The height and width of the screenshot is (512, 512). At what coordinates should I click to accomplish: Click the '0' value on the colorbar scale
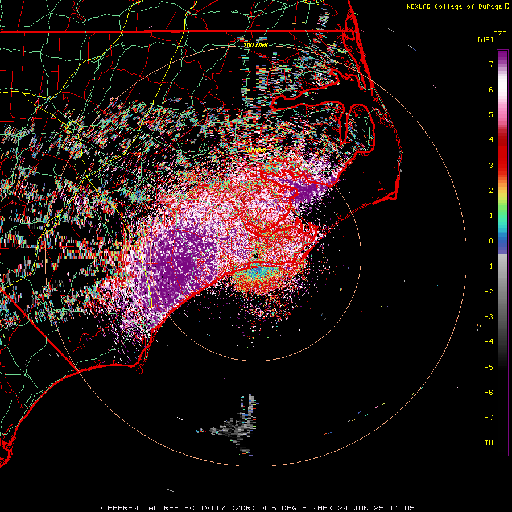pos(491,241)
